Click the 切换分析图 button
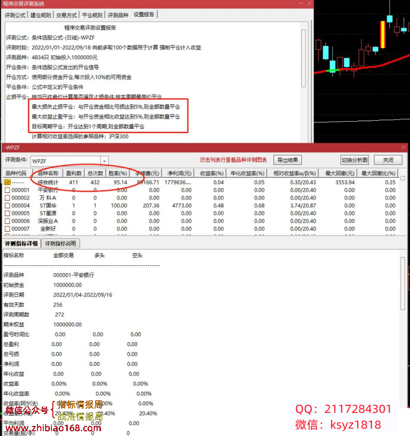The height and width of the screenshot is (436, 410). [354, 160]
